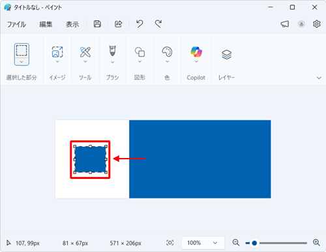The height and width of the screenshot is (252, 326).
Task: Close the Paint window
Action: [314, 7]
